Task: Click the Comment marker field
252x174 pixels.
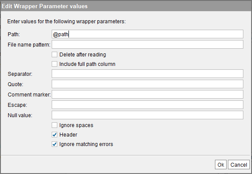Action: 147,94
